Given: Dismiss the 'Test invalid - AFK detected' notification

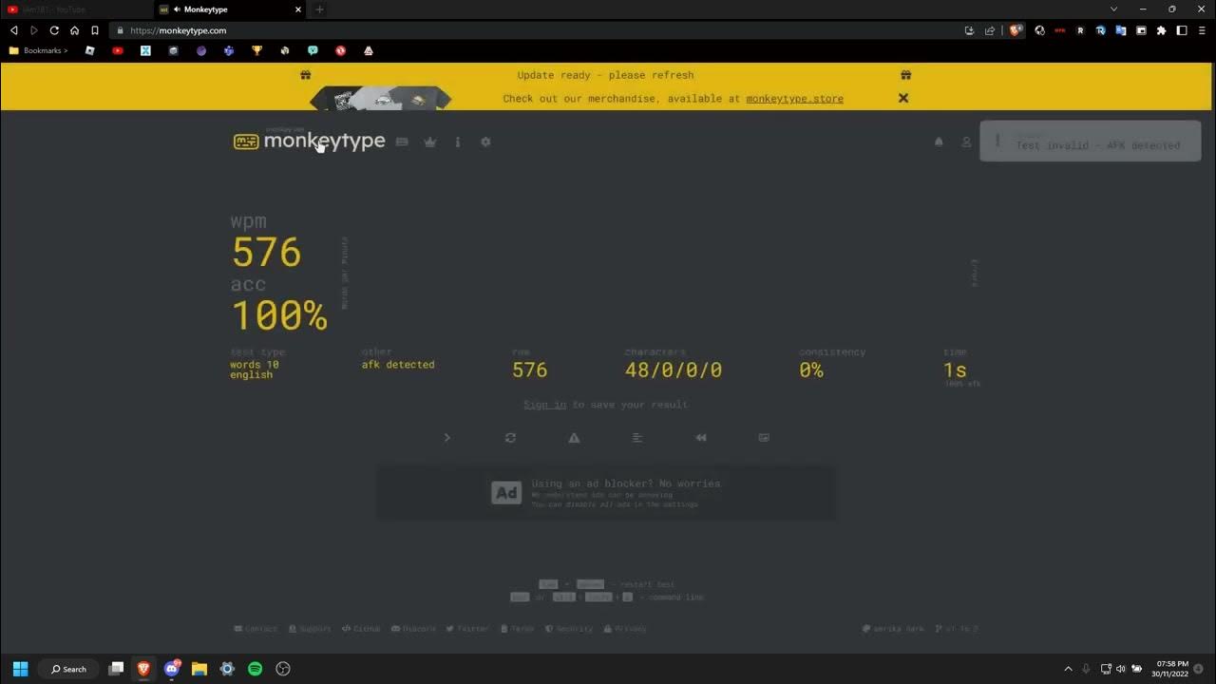Looking at the screenshot, I should click(1091, 141).
